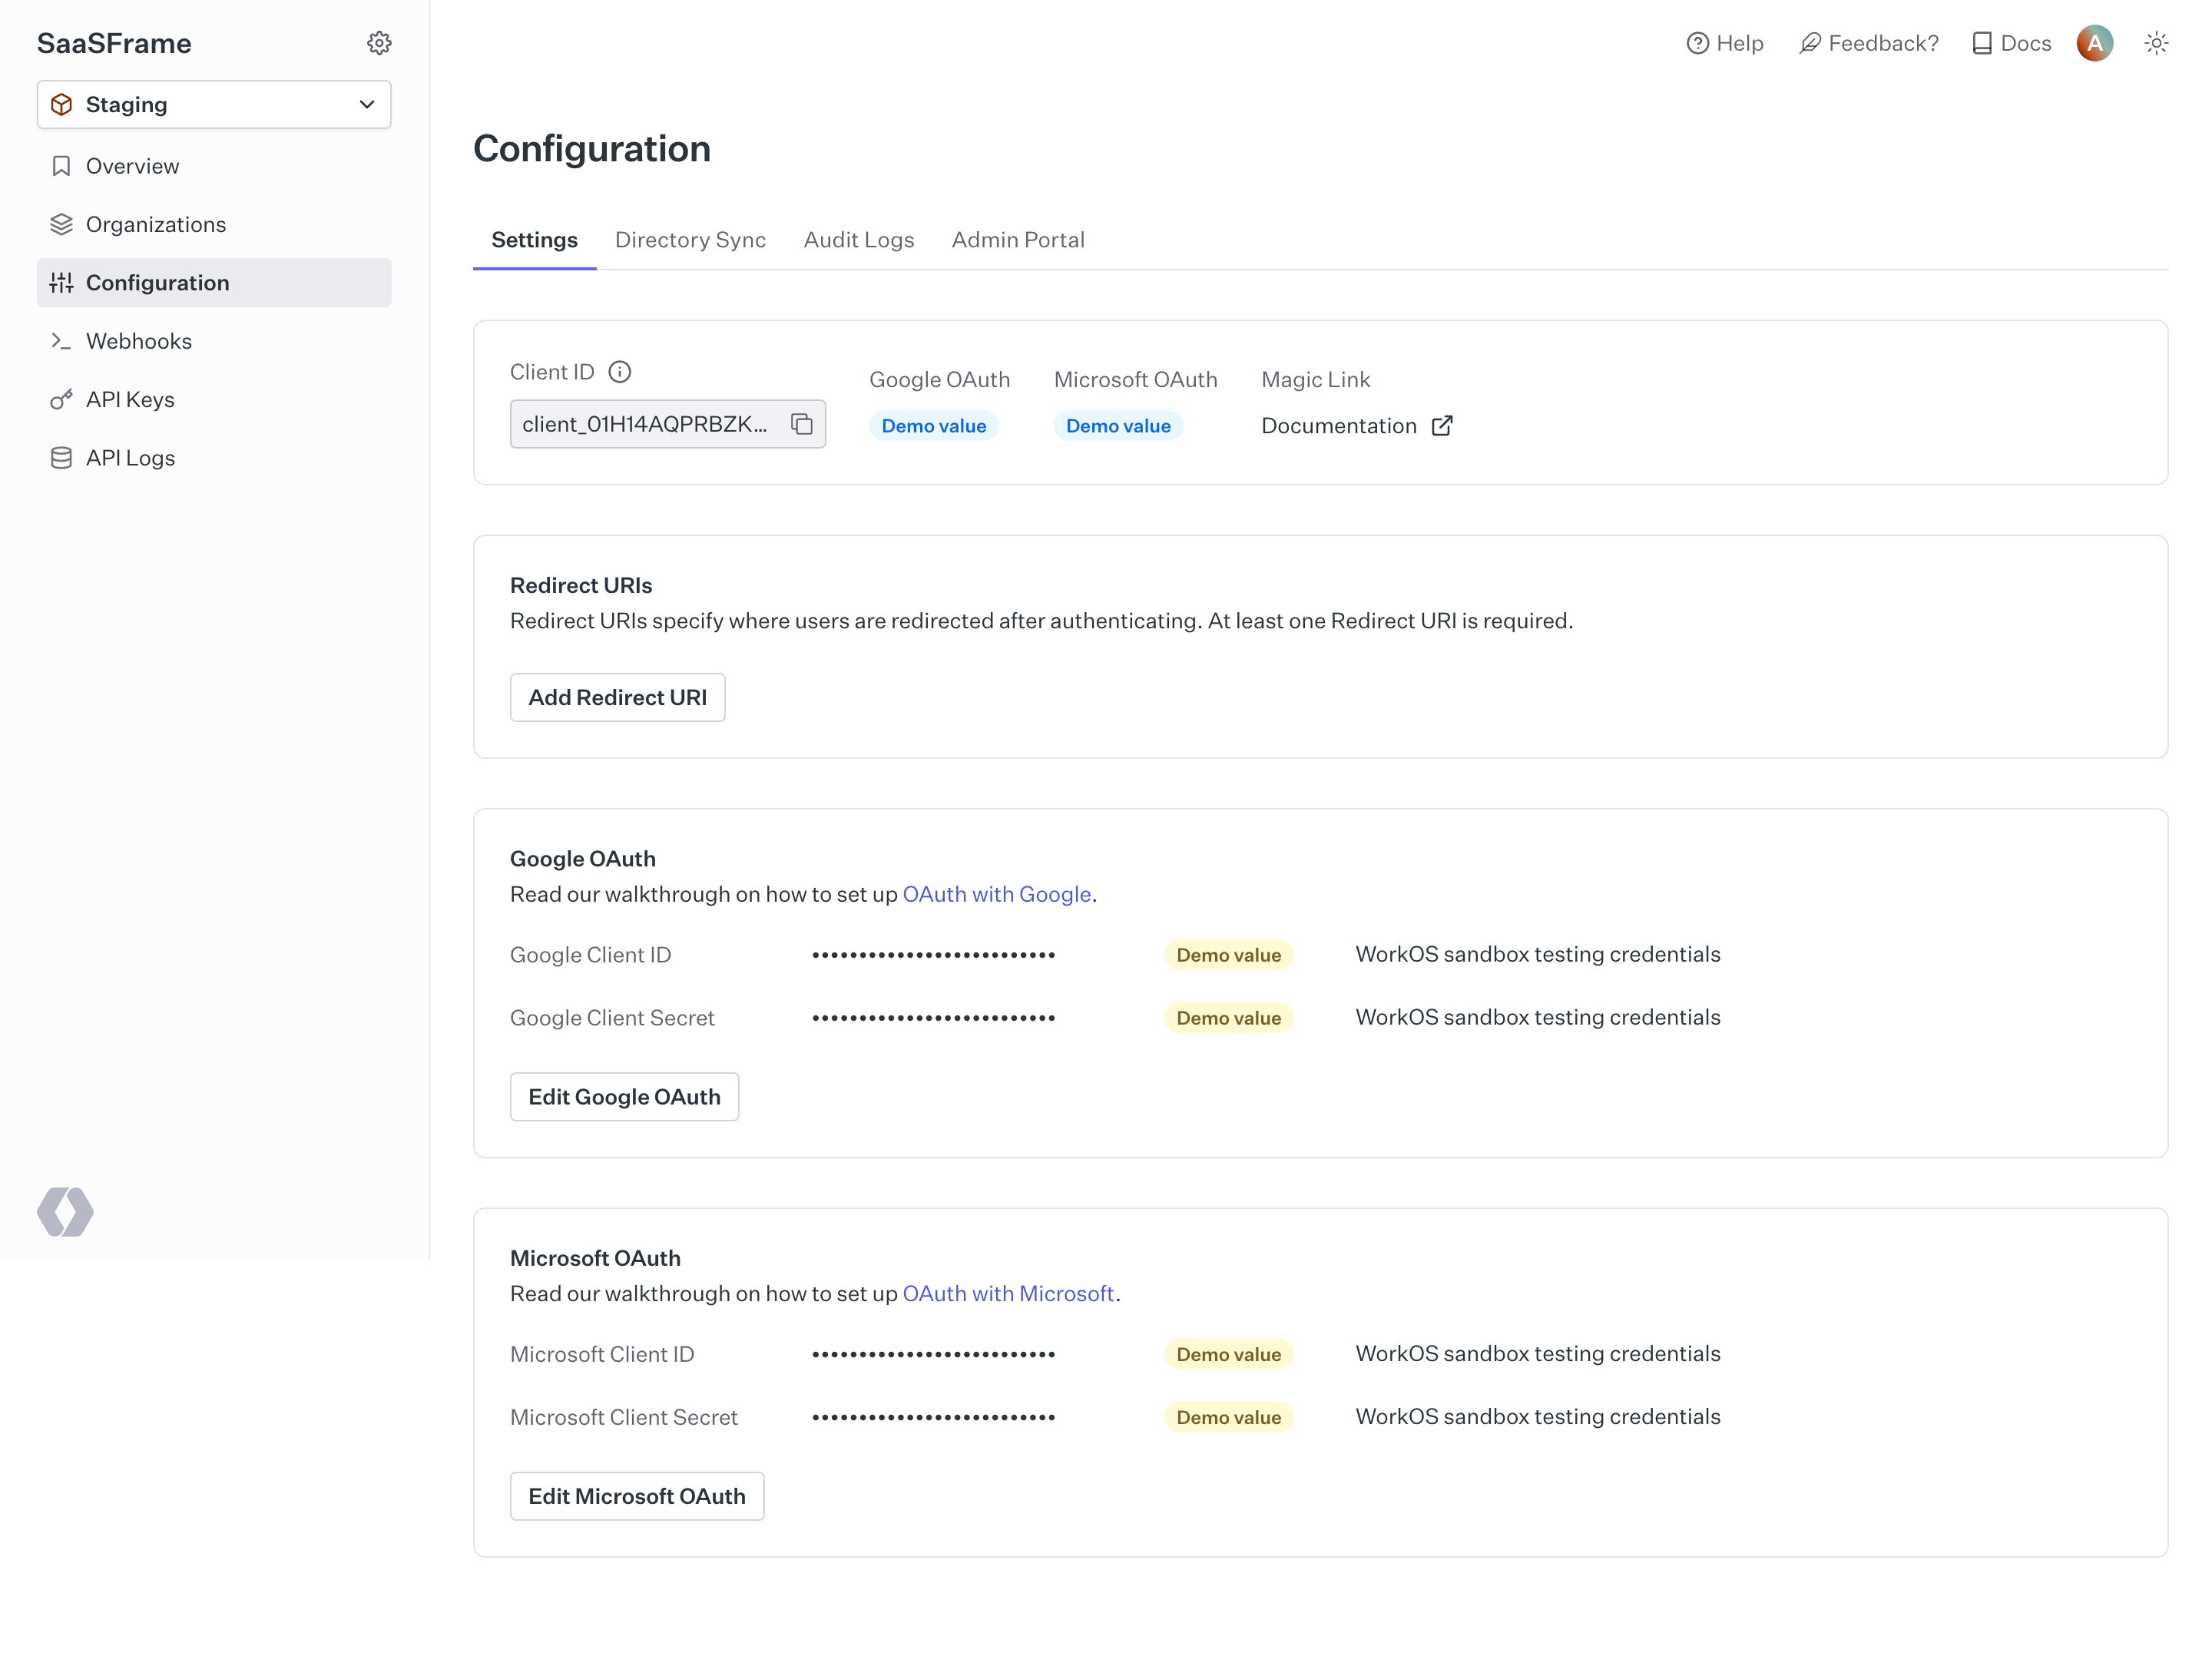Click the SaaSFrame team name

coord(114,43)
